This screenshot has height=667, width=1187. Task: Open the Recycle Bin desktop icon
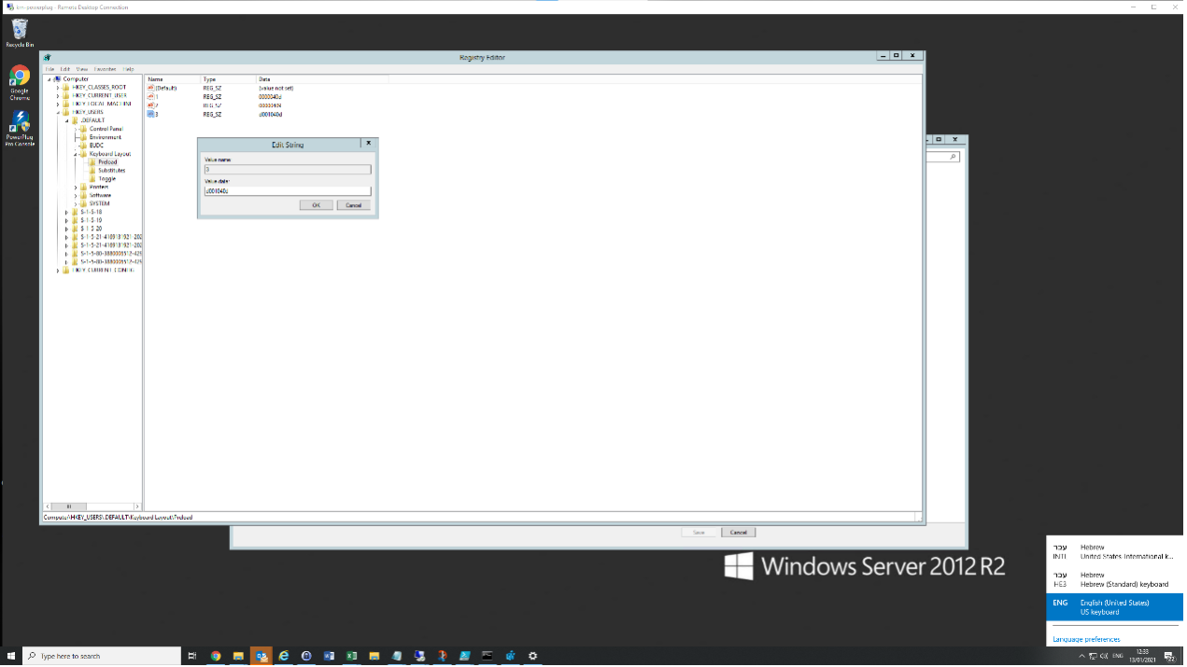(20, 34)
